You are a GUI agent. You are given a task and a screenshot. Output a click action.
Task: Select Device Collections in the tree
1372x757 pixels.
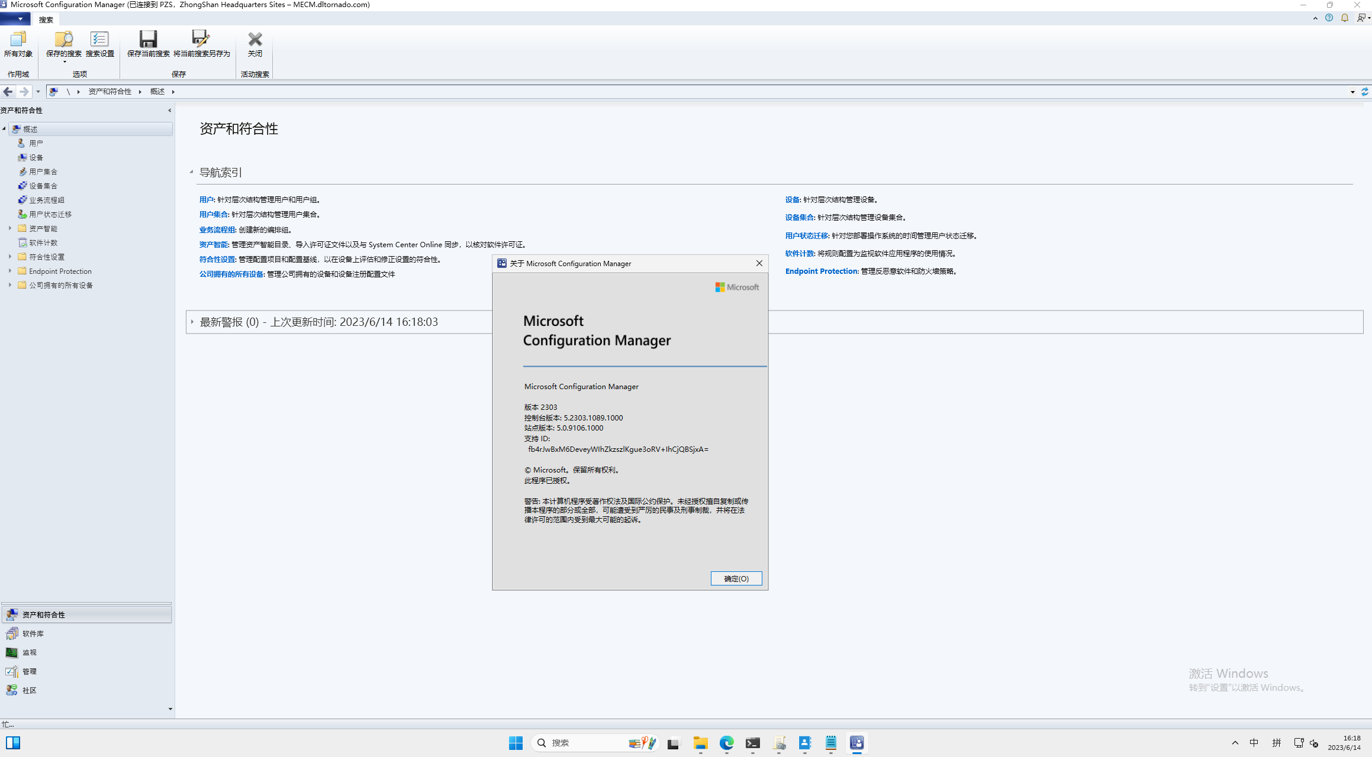pyautogui.click(x=43, y=186)
